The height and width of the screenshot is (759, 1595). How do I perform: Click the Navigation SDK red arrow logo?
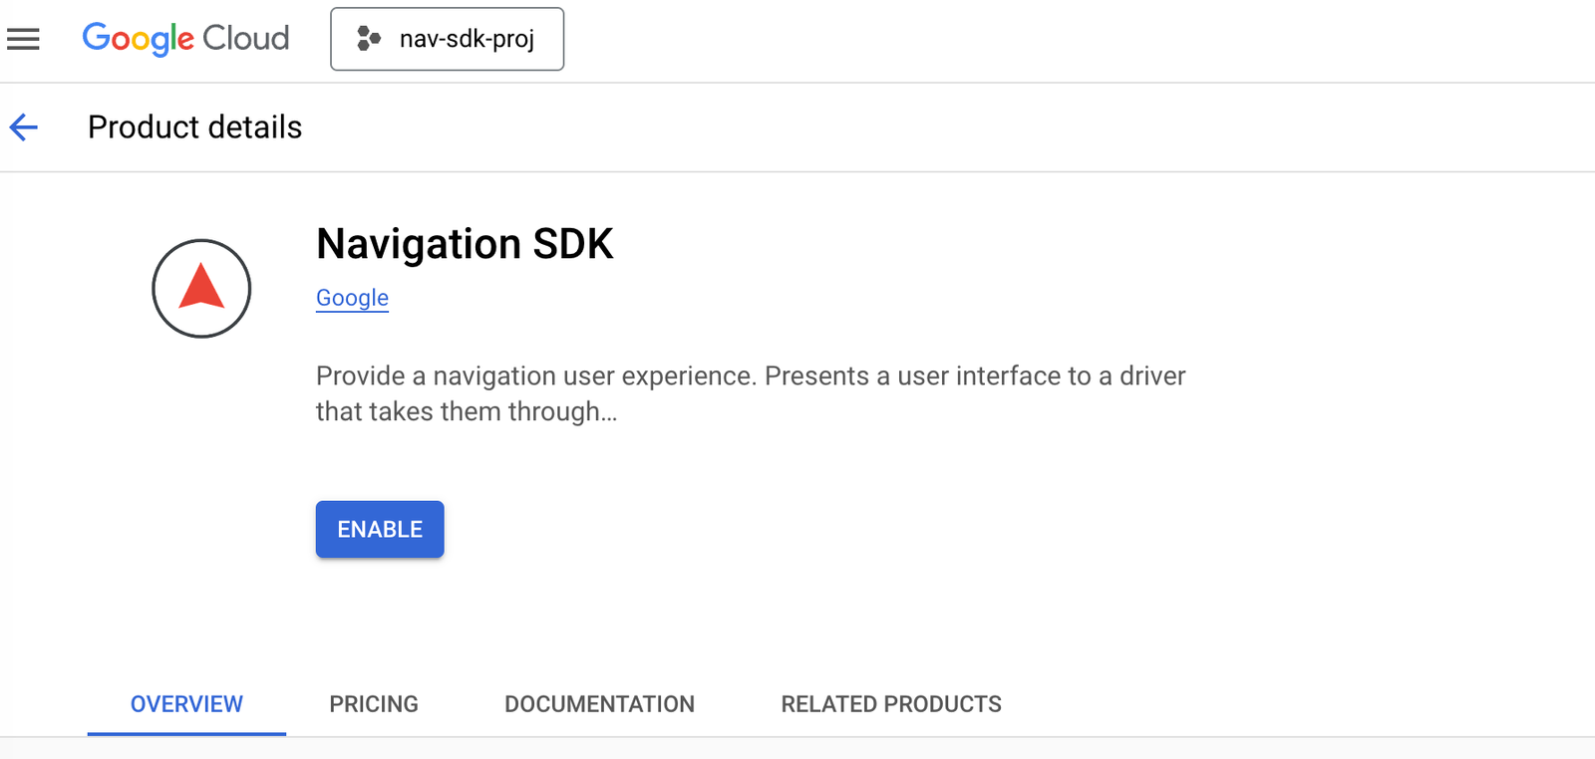point(201,288)
